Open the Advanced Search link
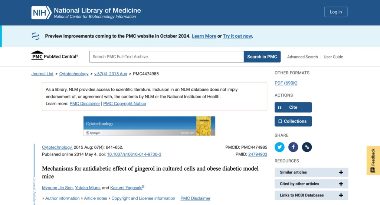Viewport: 380px width, 205px height. [302, 57]
